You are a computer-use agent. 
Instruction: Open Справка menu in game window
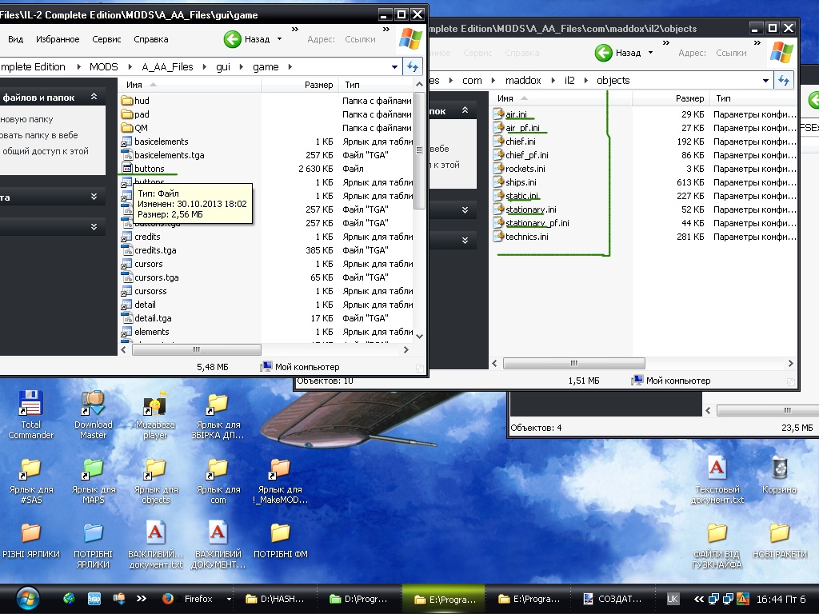[151, 39]
